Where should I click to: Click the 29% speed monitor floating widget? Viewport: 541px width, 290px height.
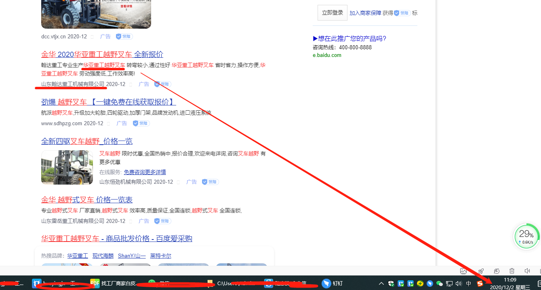[526, 237]
